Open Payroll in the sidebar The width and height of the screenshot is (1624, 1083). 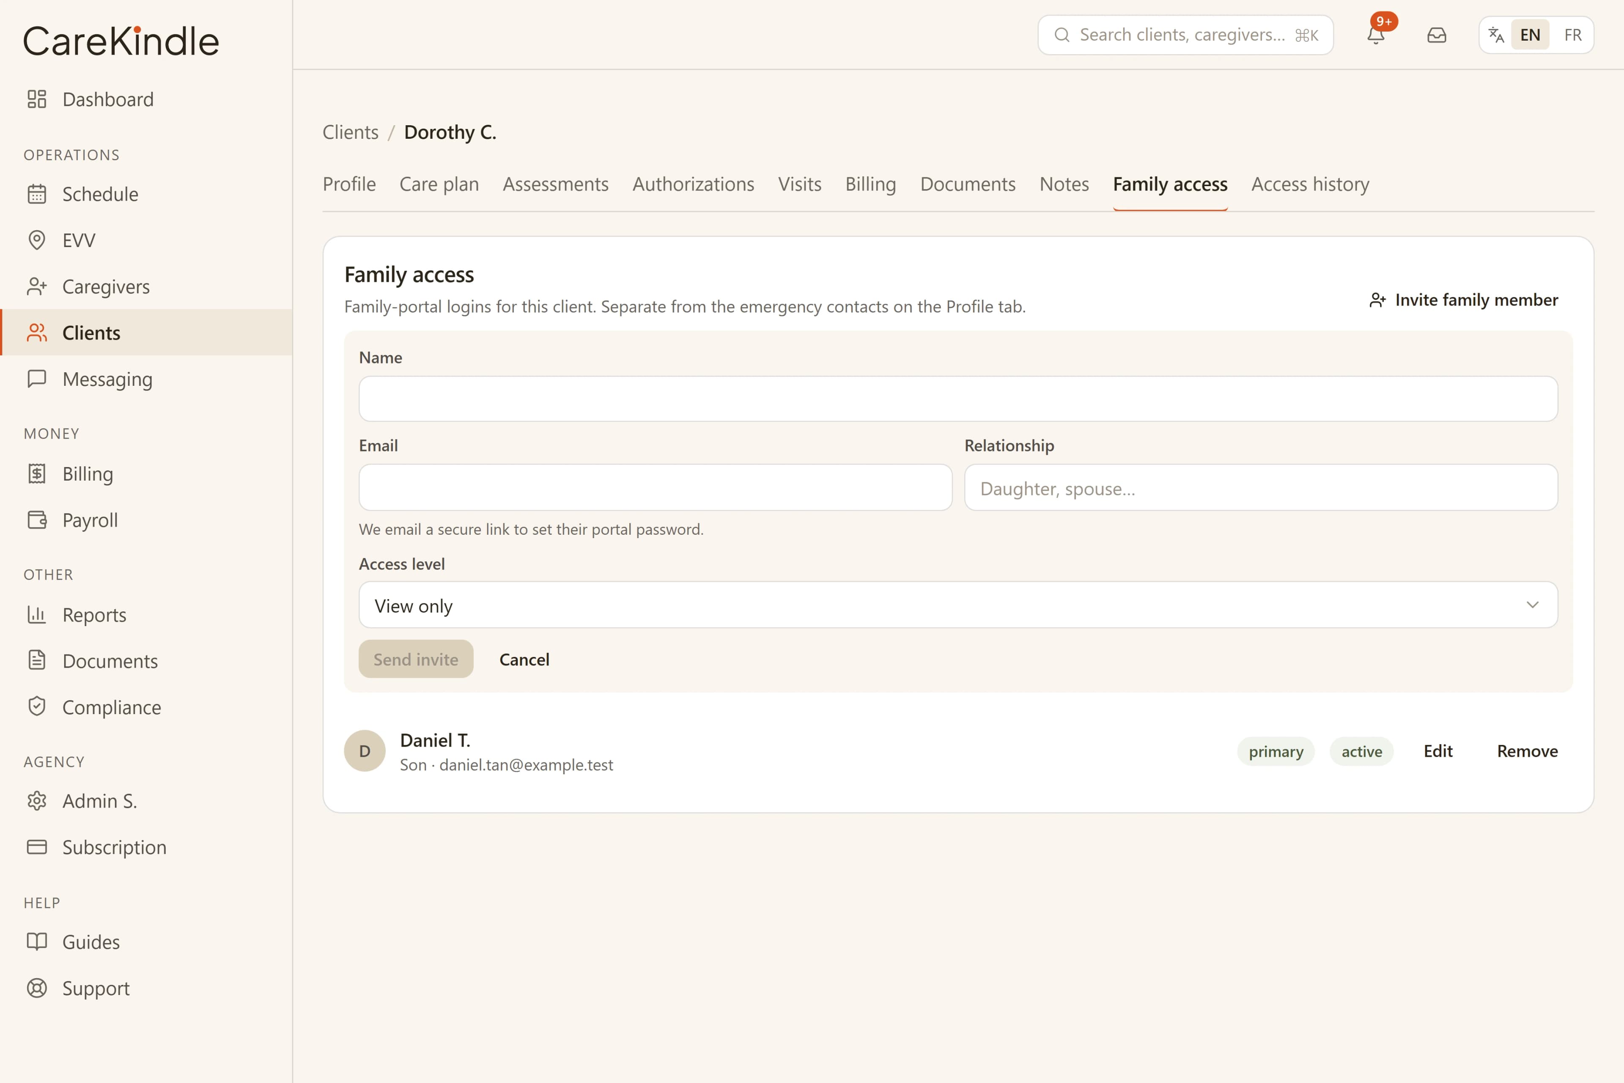click(x=146, y=520)
